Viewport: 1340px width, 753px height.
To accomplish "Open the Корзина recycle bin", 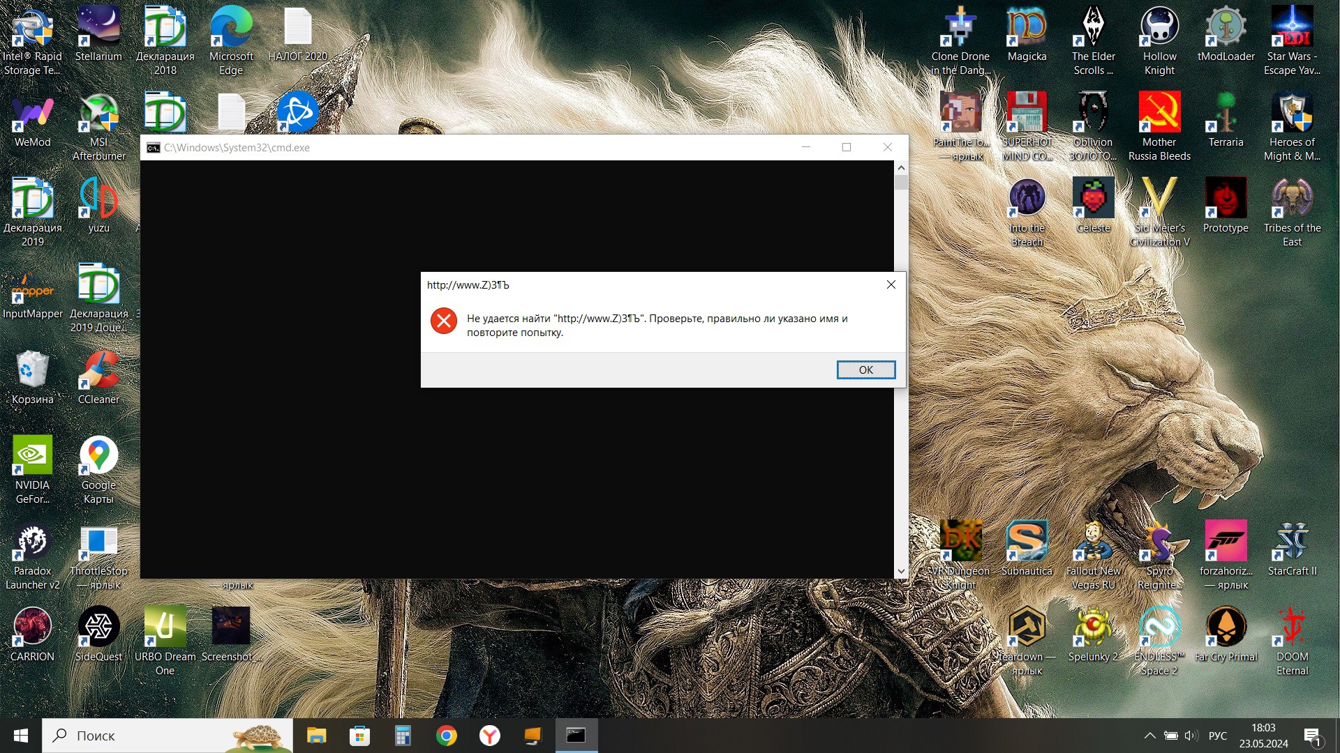I will pyautogui.click(x=33, y=377).
